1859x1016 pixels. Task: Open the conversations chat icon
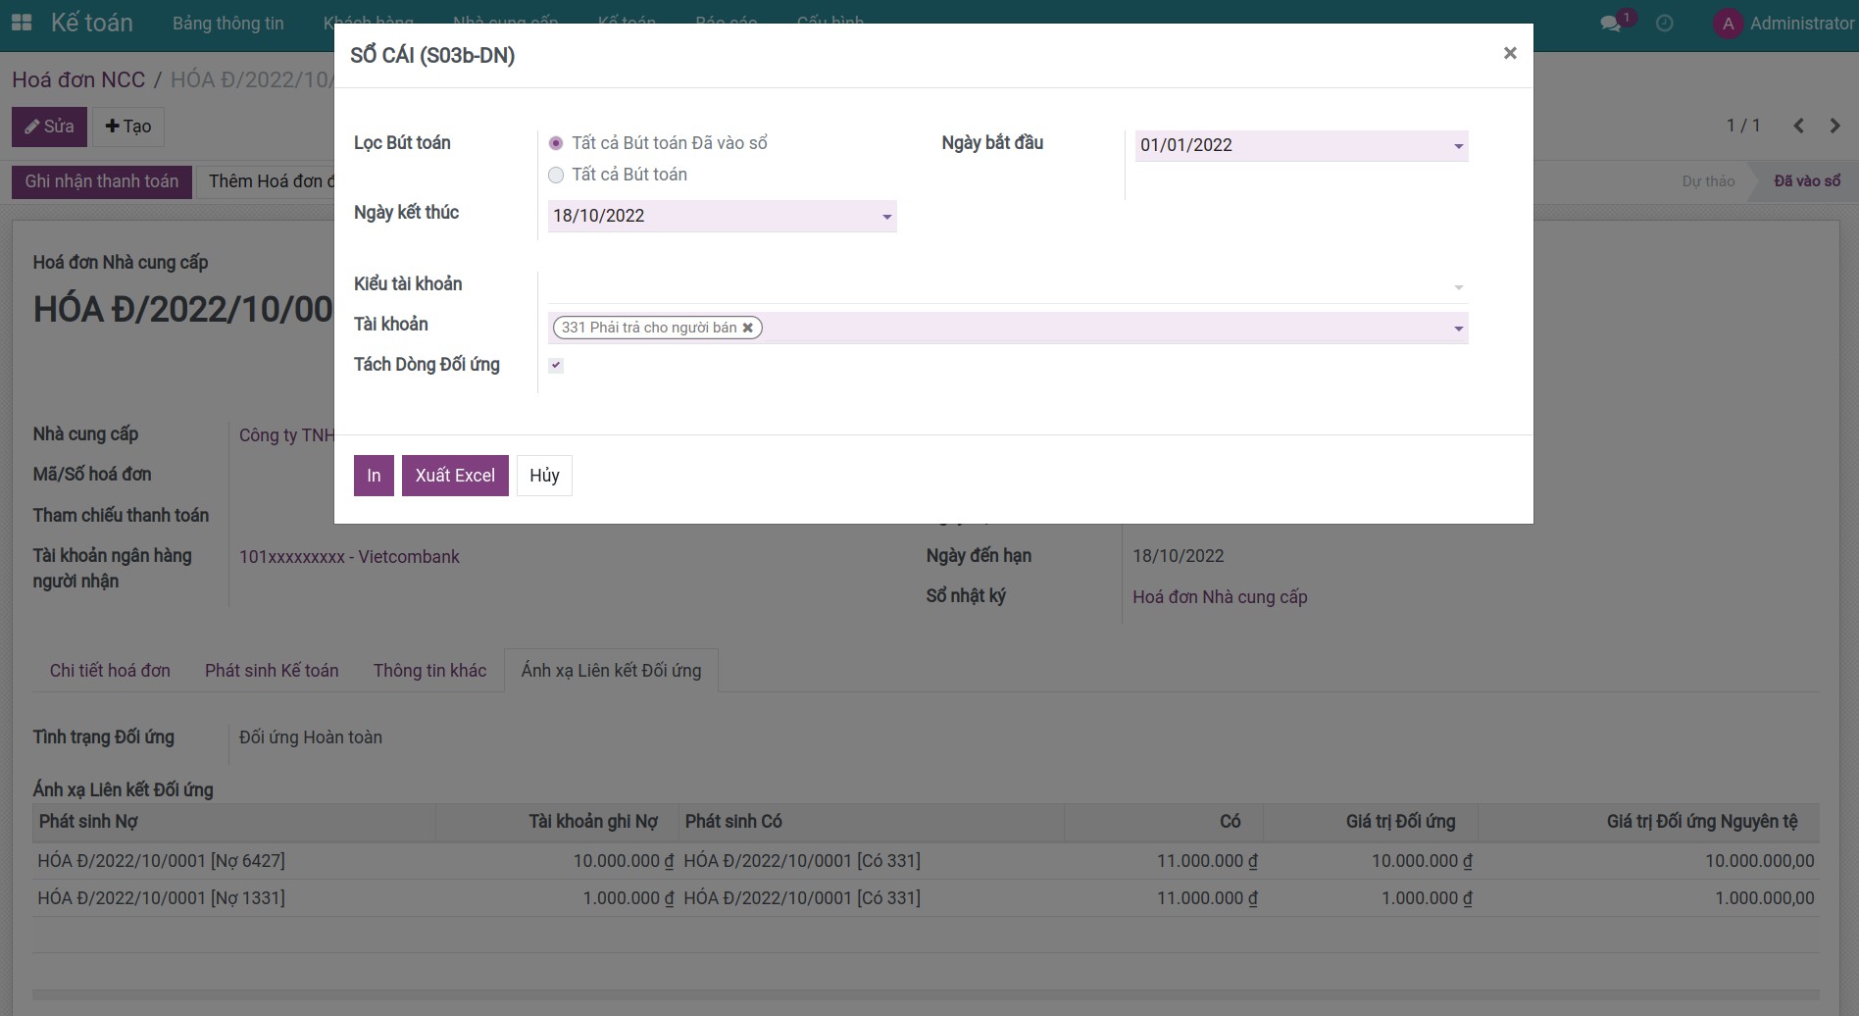pos(1610,24)
